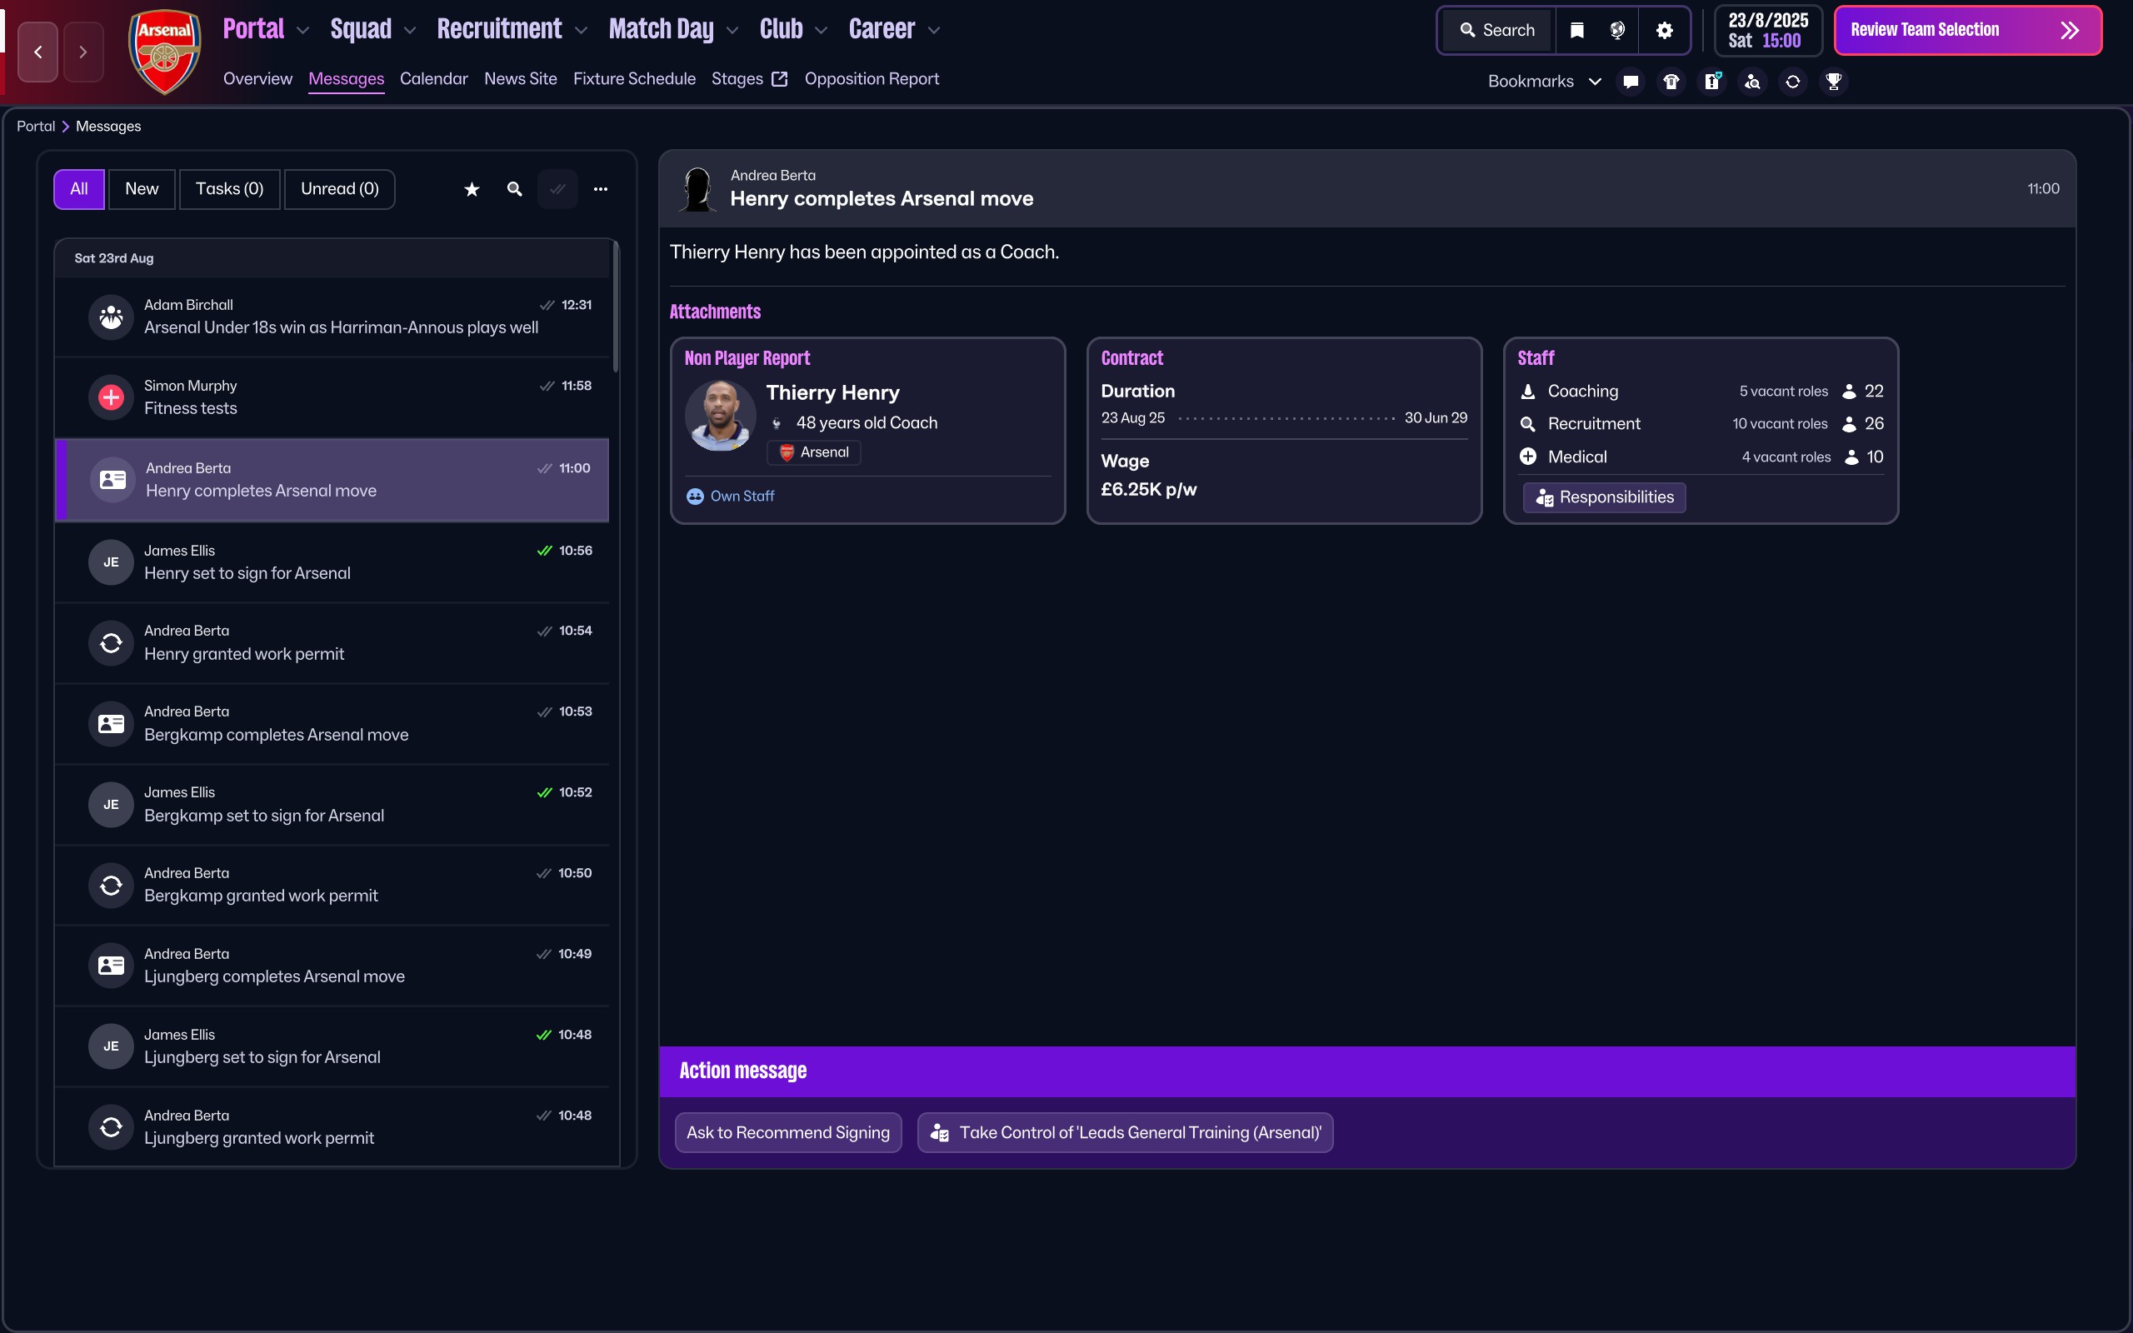This screenshot has height=1333, width=2133.
Task: Click the star filter icon in message list
Action: point(472,188)
